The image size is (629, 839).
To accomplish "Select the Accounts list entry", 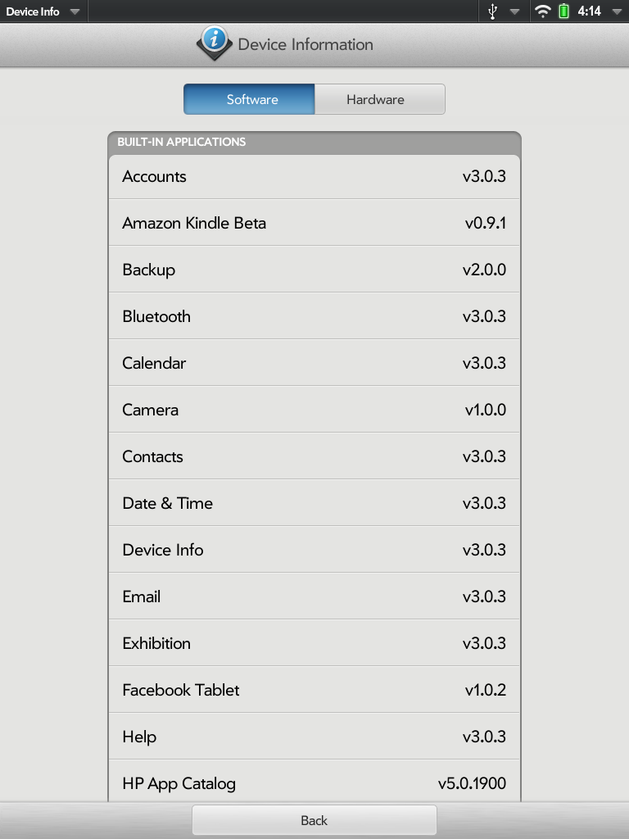I will (x=314, y=176).
